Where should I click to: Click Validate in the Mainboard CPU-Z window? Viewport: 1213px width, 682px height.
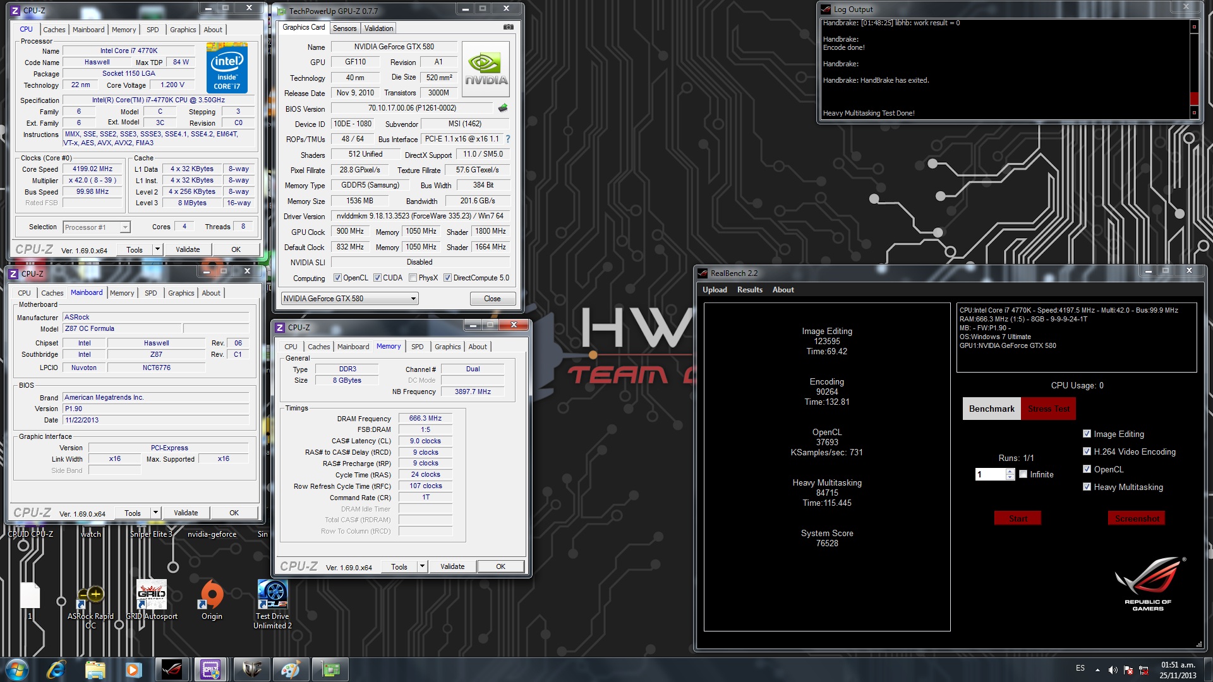tap(186, 513)
